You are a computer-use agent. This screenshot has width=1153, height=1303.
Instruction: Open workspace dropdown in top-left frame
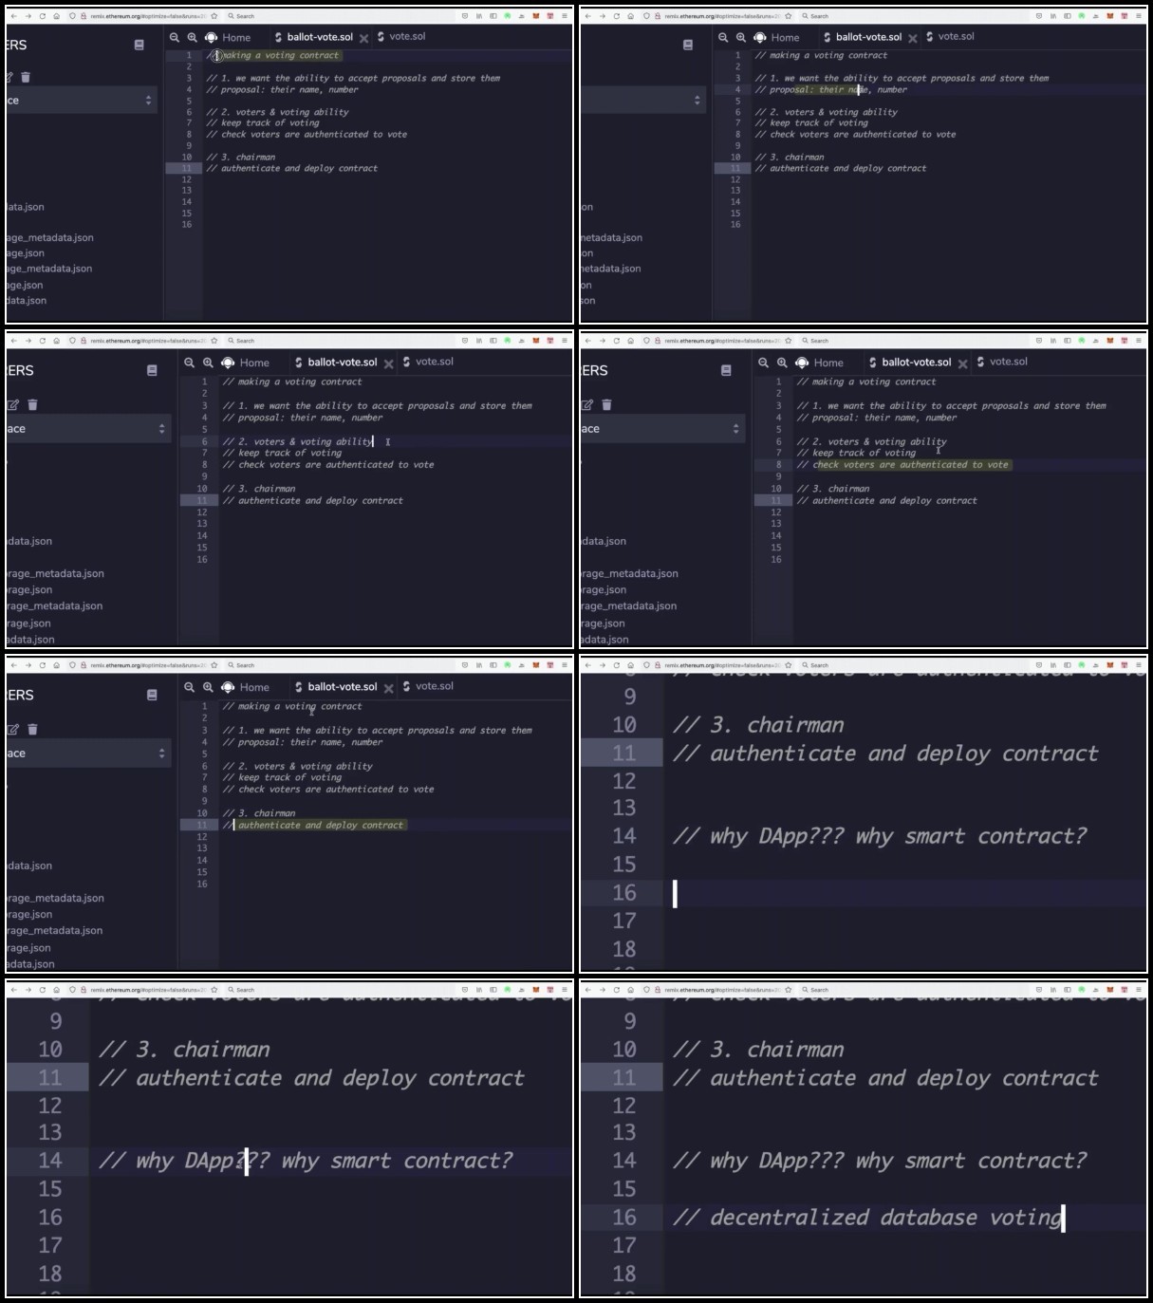coord(82,101)
